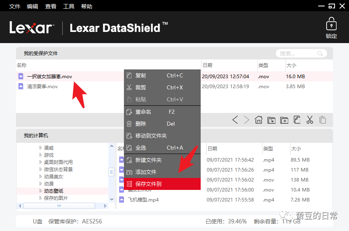Click the move-to-folder toolbar icon
Viewport: 349px width, 231px height.
pyautogui.click(x=271, y=120)
